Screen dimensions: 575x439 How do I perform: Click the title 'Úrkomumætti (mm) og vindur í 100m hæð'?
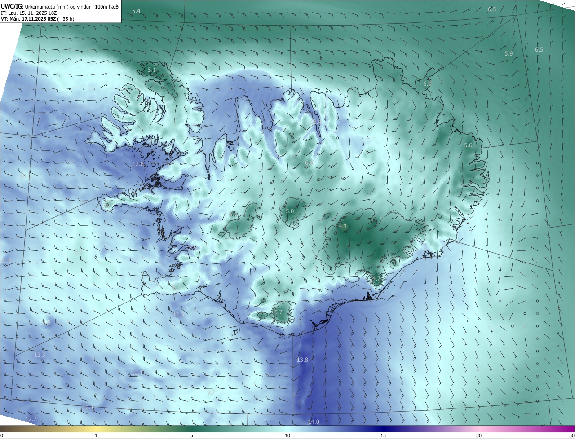click(71, 7)
